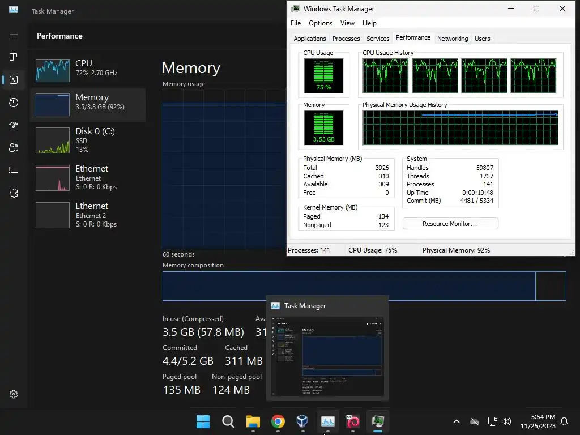The width and height of the screenshot is (580, 435).
Task: Click the Task Manager taskbar preview thumbnail
Action: point(327,356)
